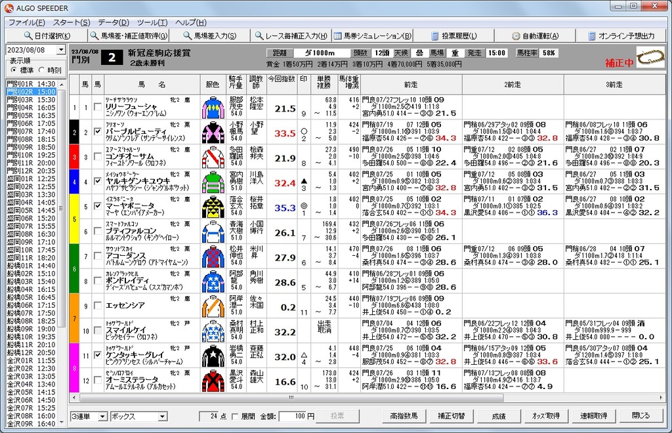Click jockey silks icon for アコーダンス
The image size is (672, 433).
pyautogui.click(x=213, y=257)
